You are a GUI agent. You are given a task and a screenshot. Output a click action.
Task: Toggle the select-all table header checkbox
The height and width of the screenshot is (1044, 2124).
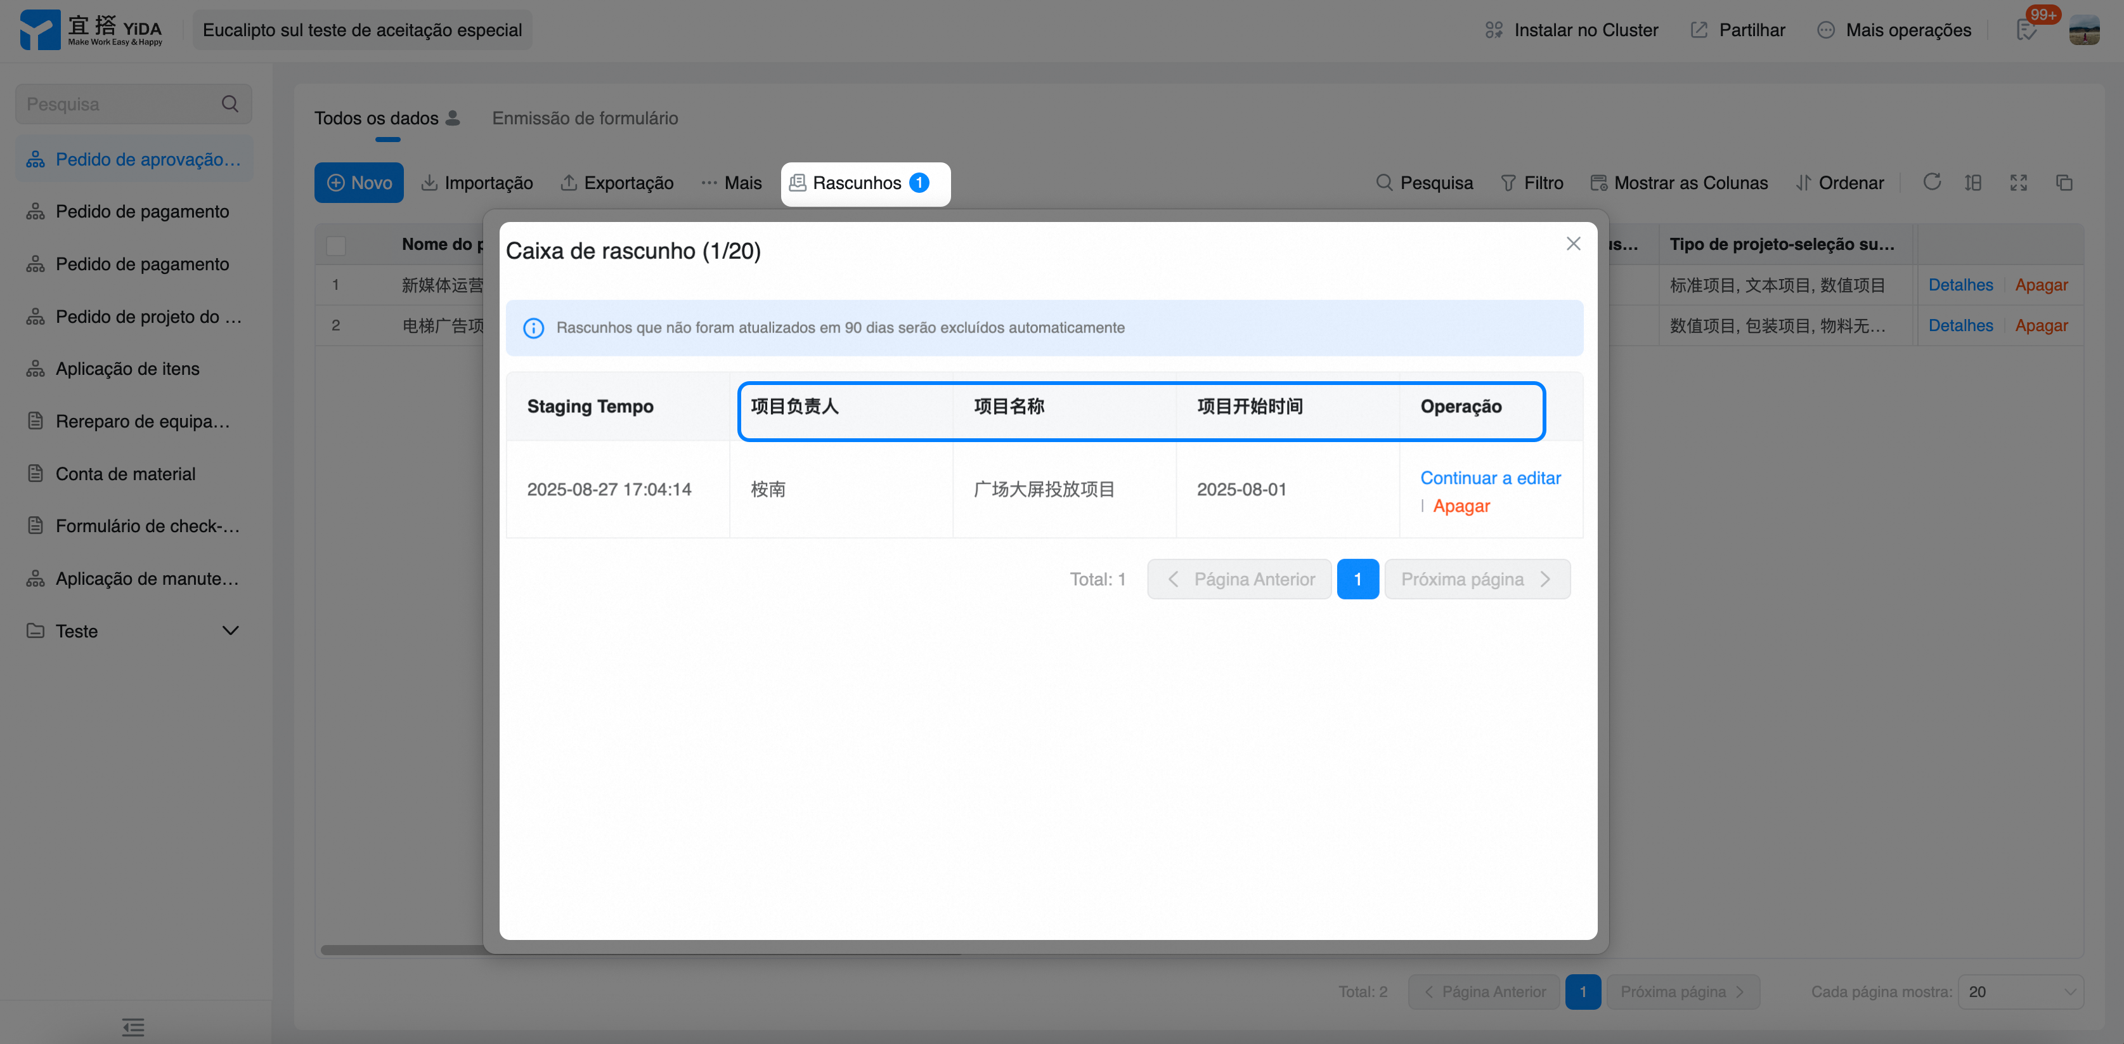click(337, 245)
